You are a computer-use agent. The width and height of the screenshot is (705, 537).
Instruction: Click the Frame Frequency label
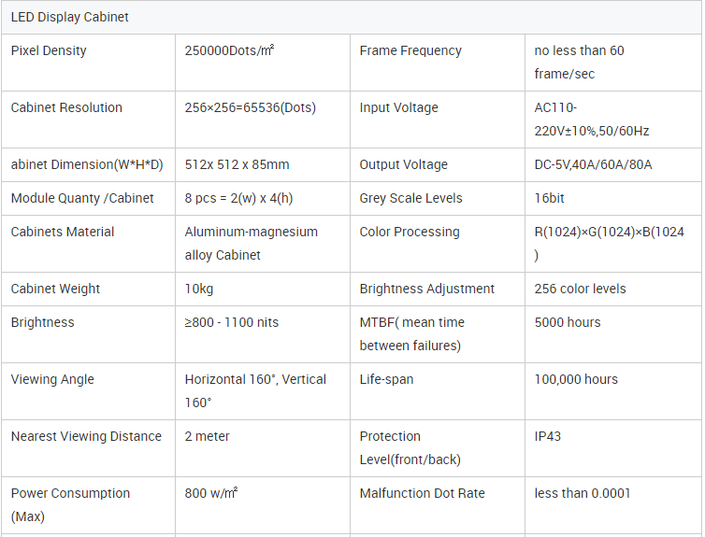pos(410,50)
